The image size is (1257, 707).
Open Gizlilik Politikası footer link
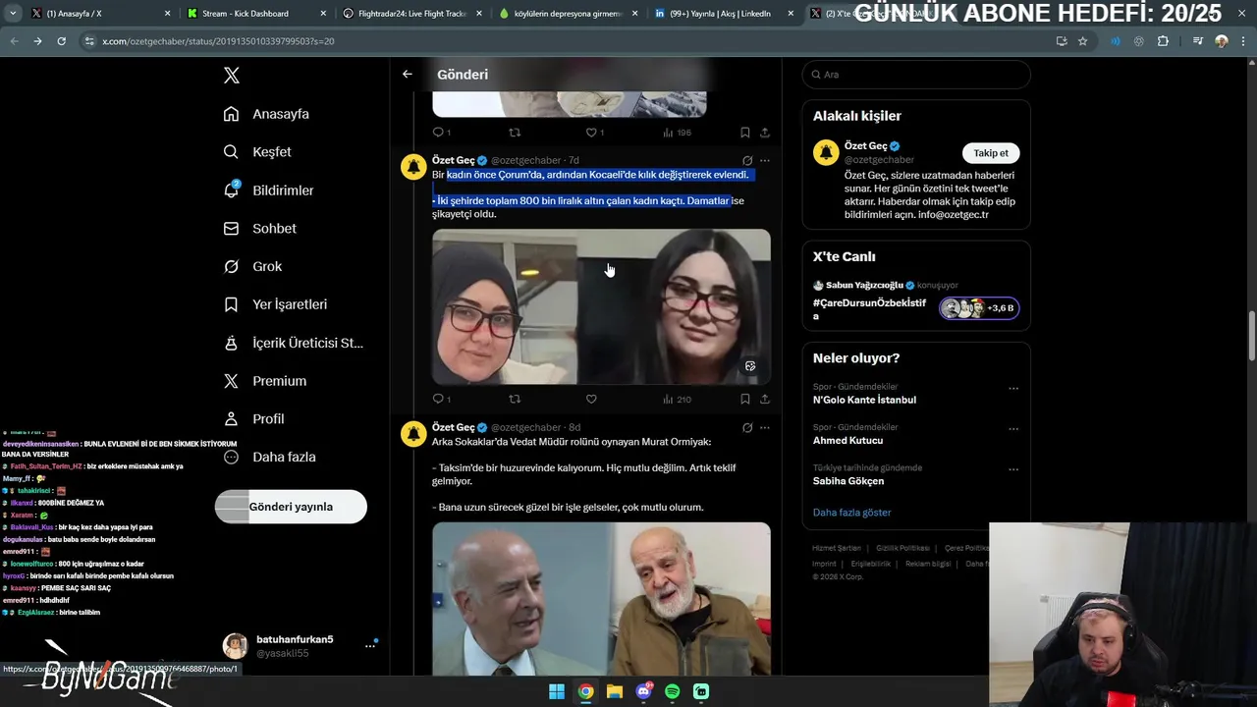[902, 548]
